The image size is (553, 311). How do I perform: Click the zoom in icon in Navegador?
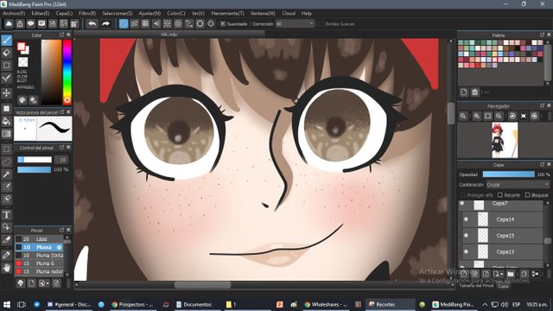(x=476, y=116)
